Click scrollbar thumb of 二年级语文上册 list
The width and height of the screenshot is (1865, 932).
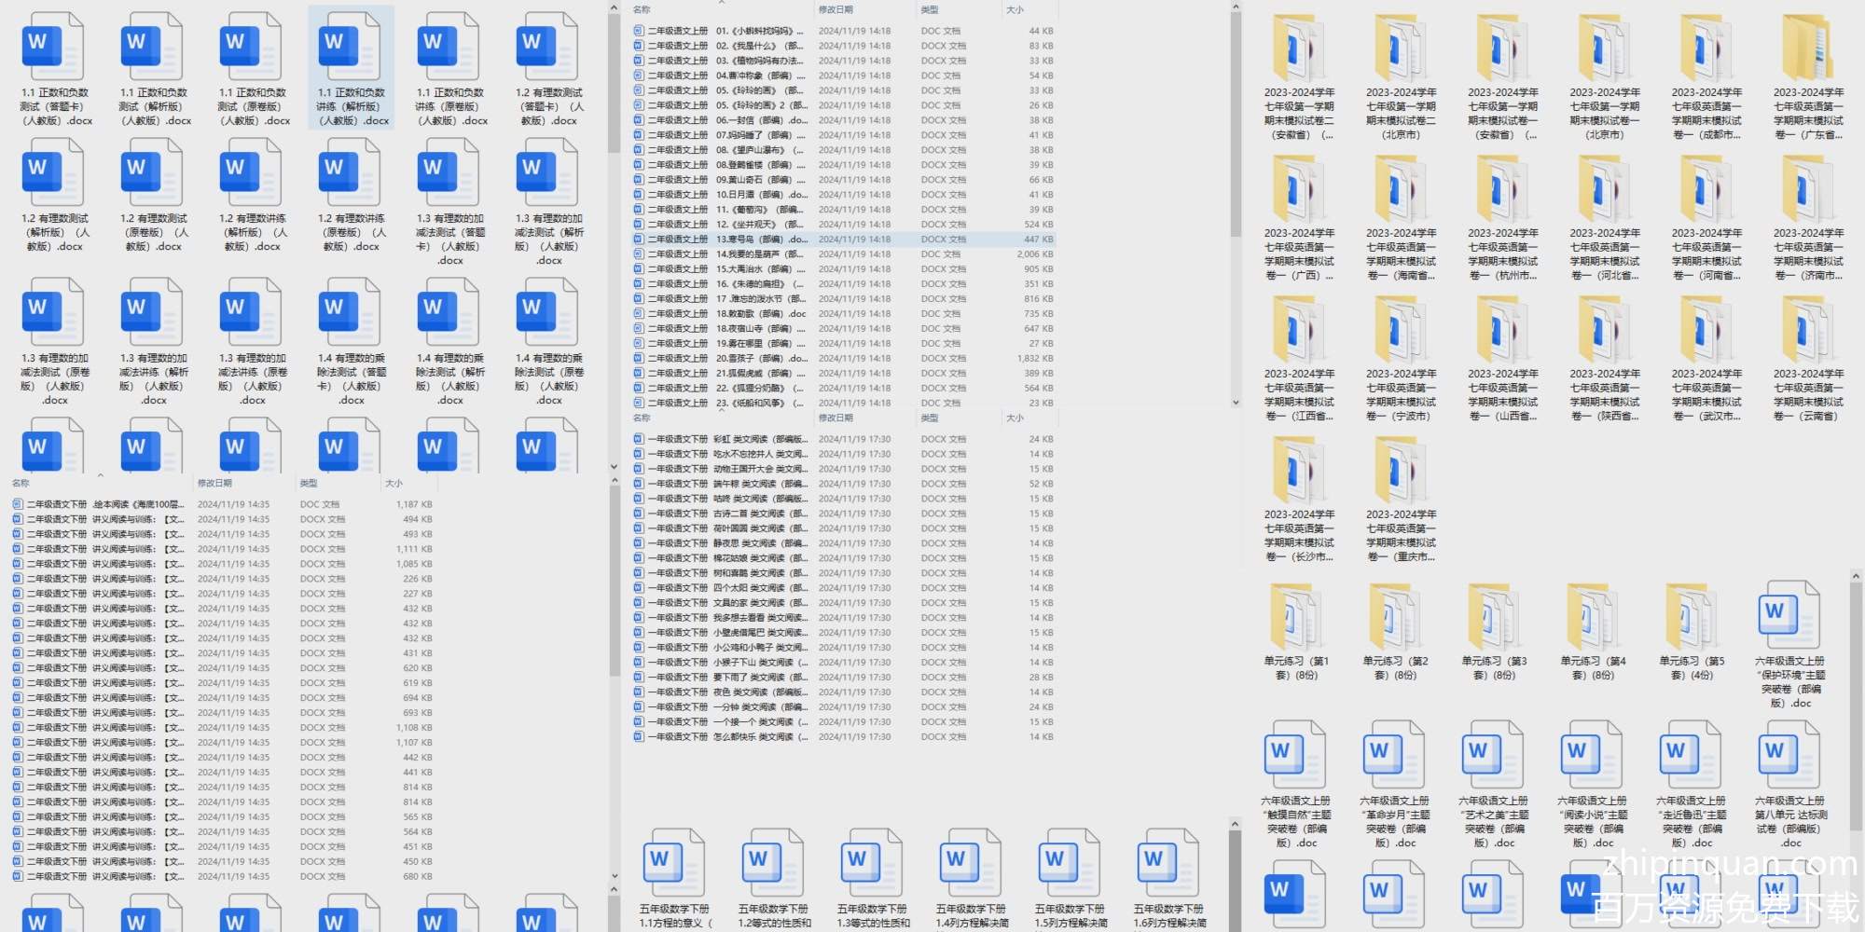pyautogui.click(x=1235, y=121)
